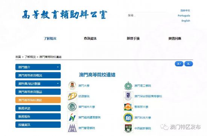This screenshot has height=136, width=207.
Task: Click the 澳門管理學院 triangle logo
Action: (x=72, y=128)
